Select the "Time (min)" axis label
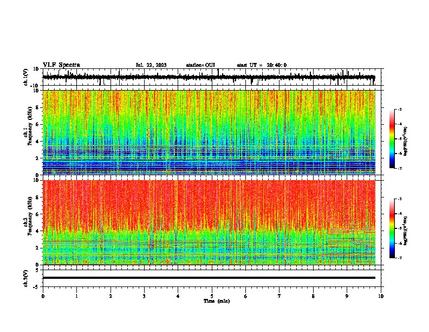Viewport: 429px width, 332px height. [x=217, y=301]
